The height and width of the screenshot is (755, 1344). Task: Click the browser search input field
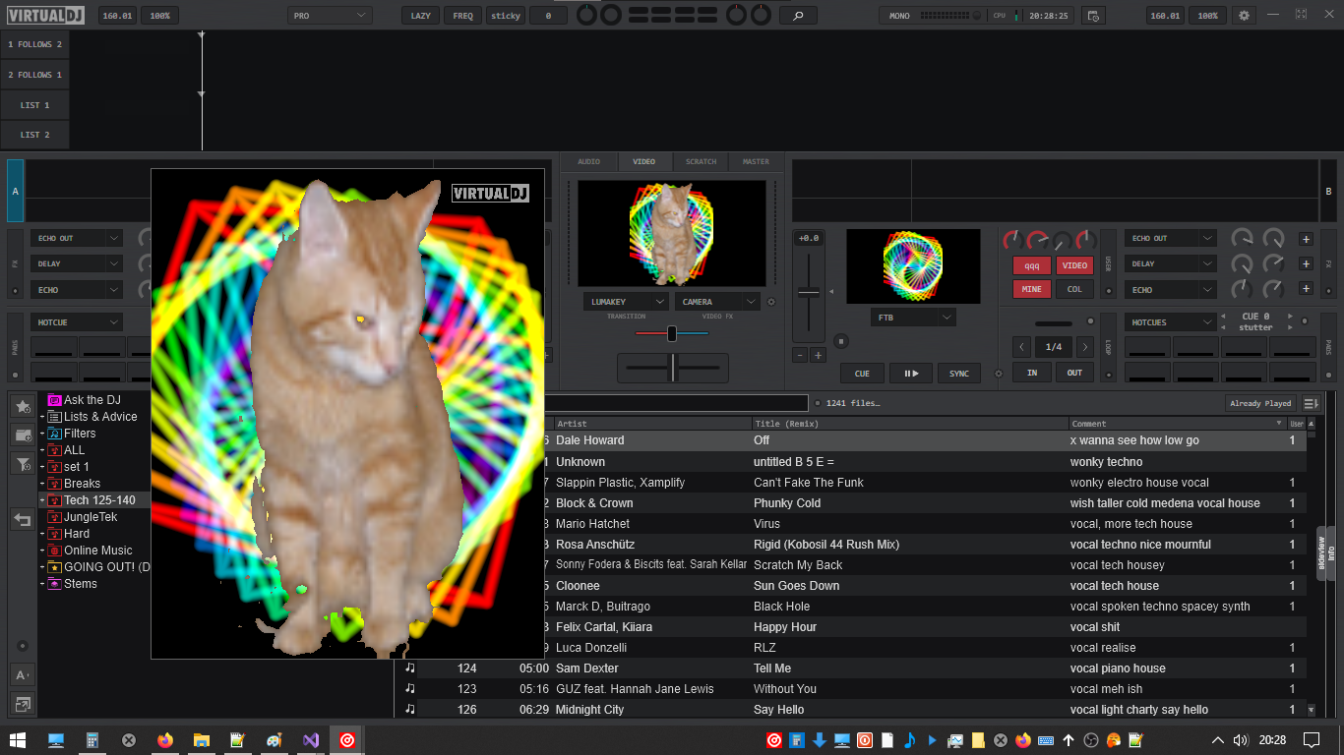[x=677, y=403]
